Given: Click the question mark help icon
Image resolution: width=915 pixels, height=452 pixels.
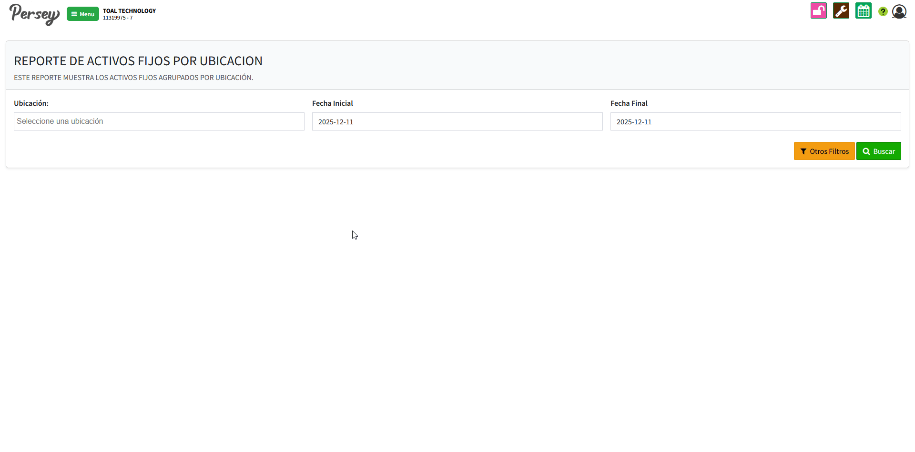Looking at the screenshot, I should [883, 11].
